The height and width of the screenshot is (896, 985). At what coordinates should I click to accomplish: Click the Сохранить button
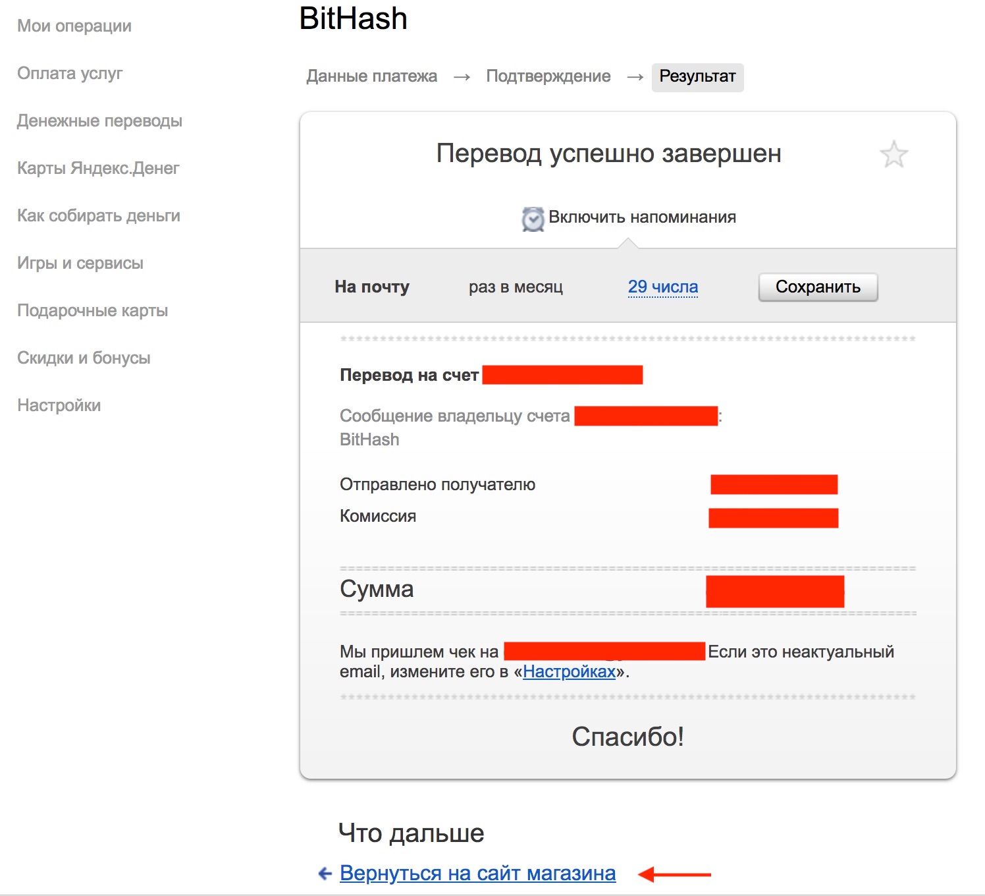click(x=818, y=287)
